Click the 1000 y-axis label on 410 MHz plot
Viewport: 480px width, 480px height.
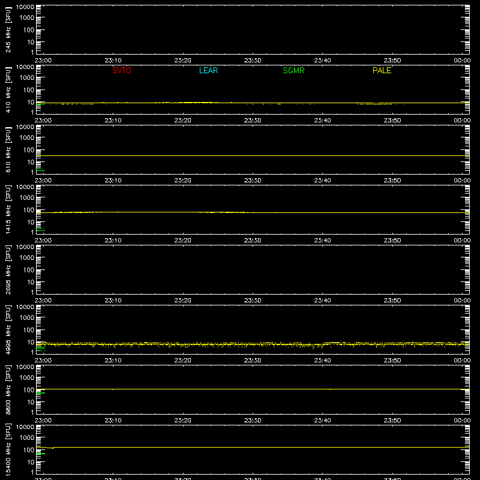(27, 78)
